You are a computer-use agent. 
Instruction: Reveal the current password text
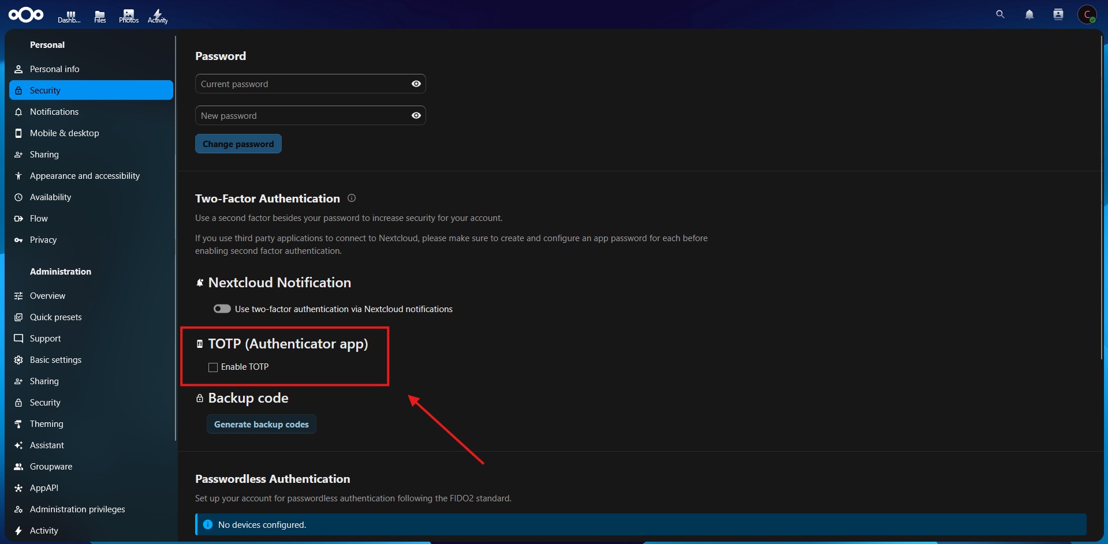[415, 84]
